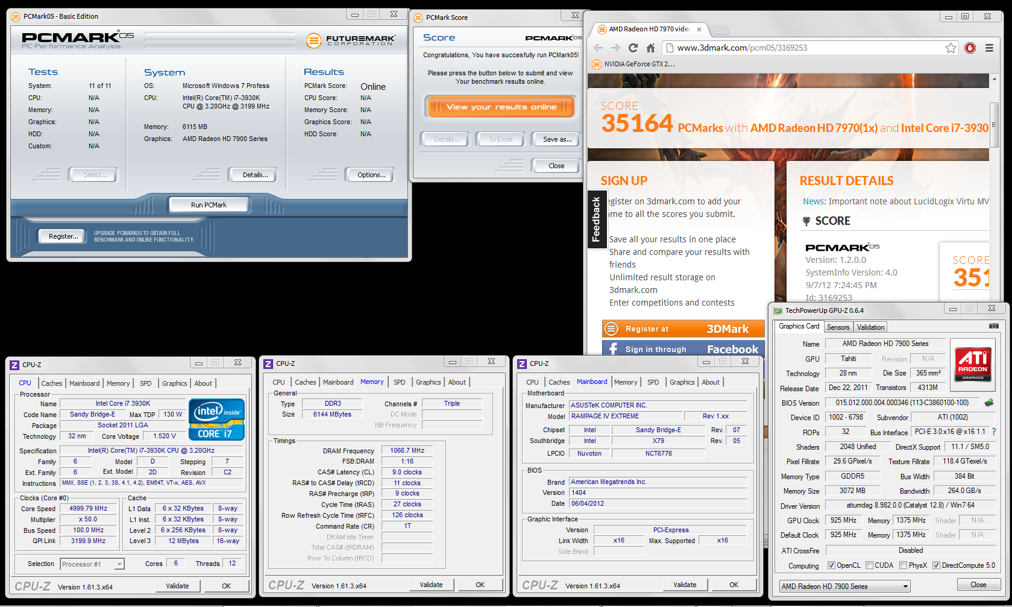Viewport: 1012px width, 607px height.
Task: Click the PCMark Score dialog title icon
Action: (x=419, y=17)
